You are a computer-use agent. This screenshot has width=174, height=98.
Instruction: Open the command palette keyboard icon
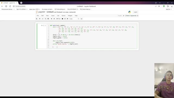82,19
